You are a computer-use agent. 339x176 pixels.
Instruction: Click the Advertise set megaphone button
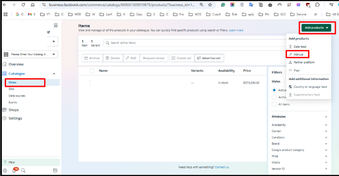(x=209, y=58)
